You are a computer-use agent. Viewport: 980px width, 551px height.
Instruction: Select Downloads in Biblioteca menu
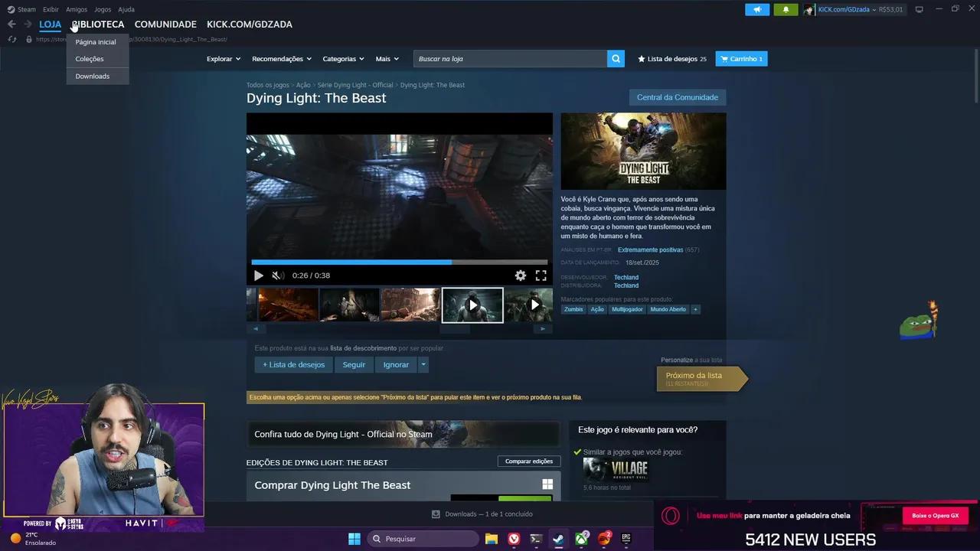click(97, 77)
